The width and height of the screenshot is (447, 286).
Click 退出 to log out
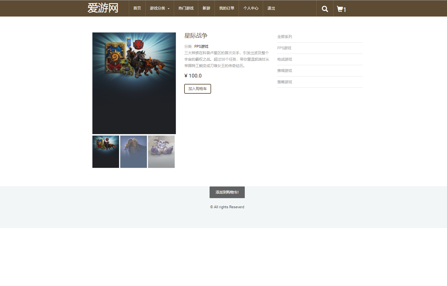pos(271,8)
